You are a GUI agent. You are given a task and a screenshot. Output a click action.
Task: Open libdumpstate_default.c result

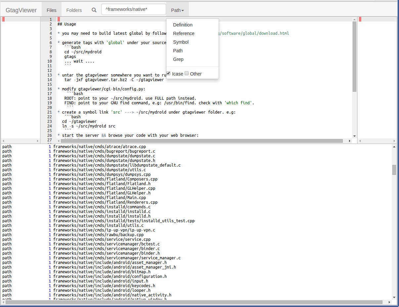click(117, 165)
